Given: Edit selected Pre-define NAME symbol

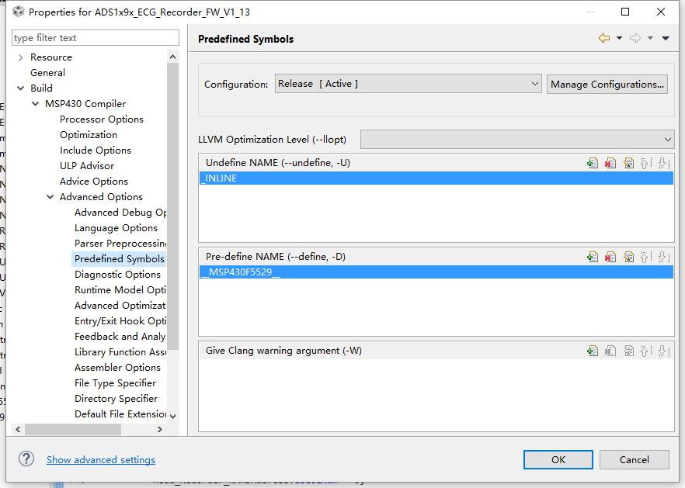Looking at the screenshot, I should click(x=628, y=257).
